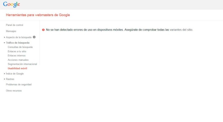Open Panel de control
Screen dimensions: 223x122
pos(15,25)
